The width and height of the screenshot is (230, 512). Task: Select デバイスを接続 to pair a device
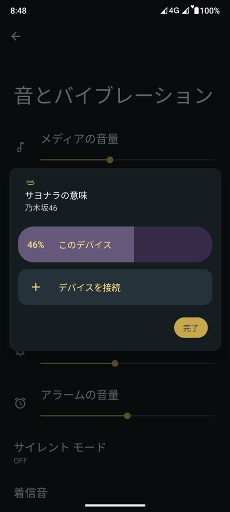point(115,287)
